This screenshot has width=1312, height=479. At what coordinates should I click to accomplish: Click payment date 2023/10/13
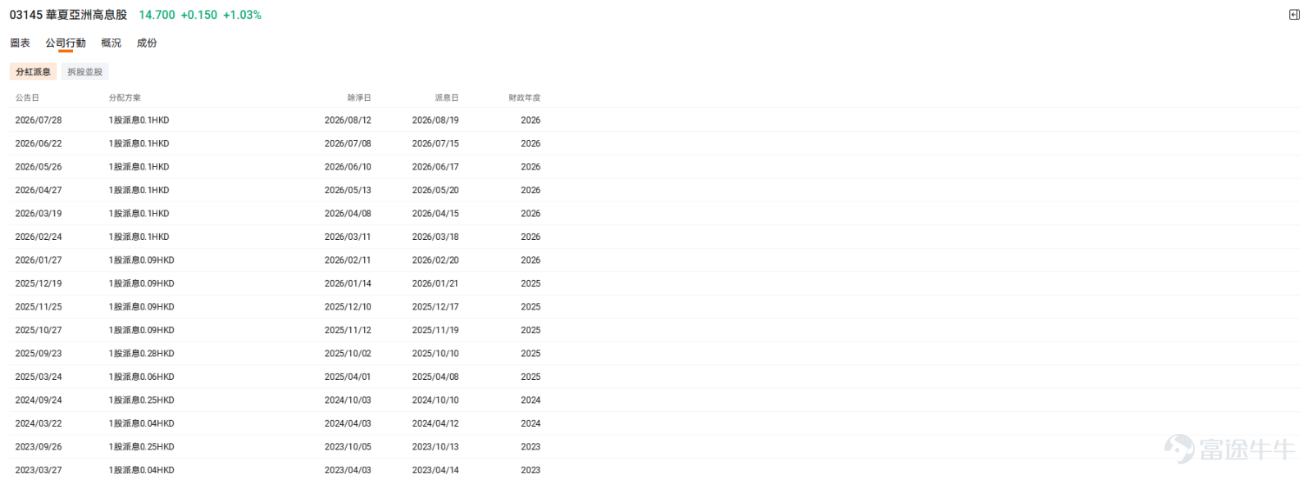[435, 447]
